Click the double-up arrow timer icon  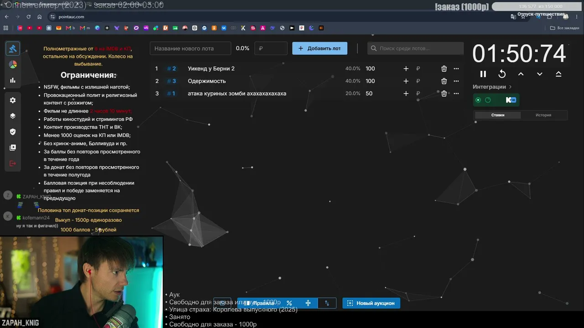tap(558, 74)
